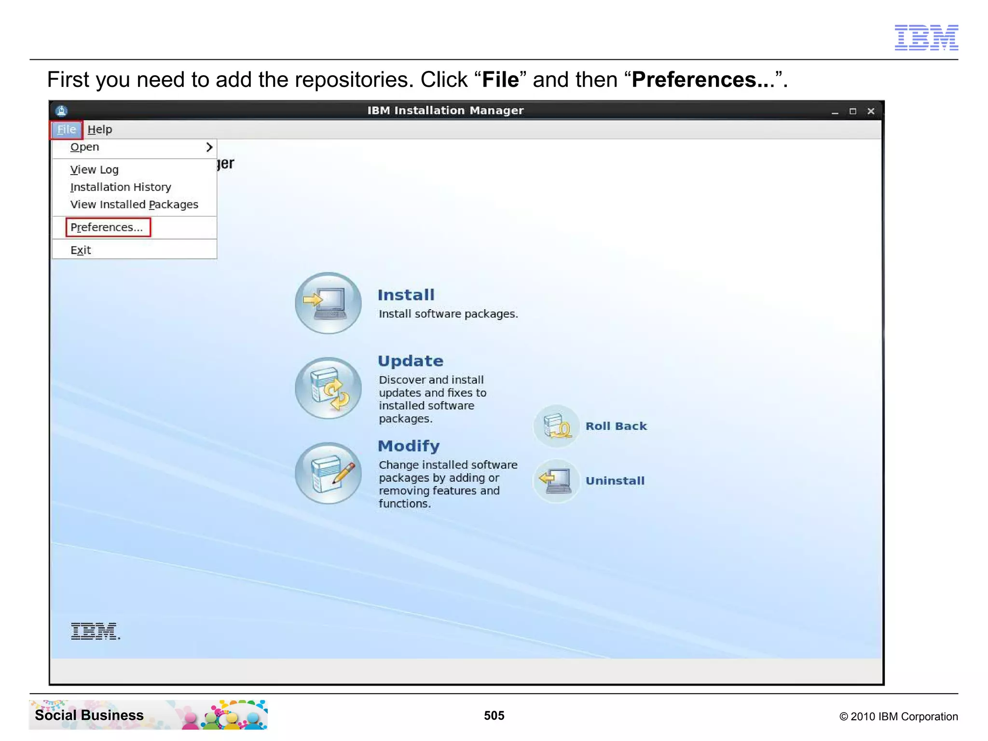Click the 'Discover and install updates' description text
This screenshot has height=741, width=988.
433,399
